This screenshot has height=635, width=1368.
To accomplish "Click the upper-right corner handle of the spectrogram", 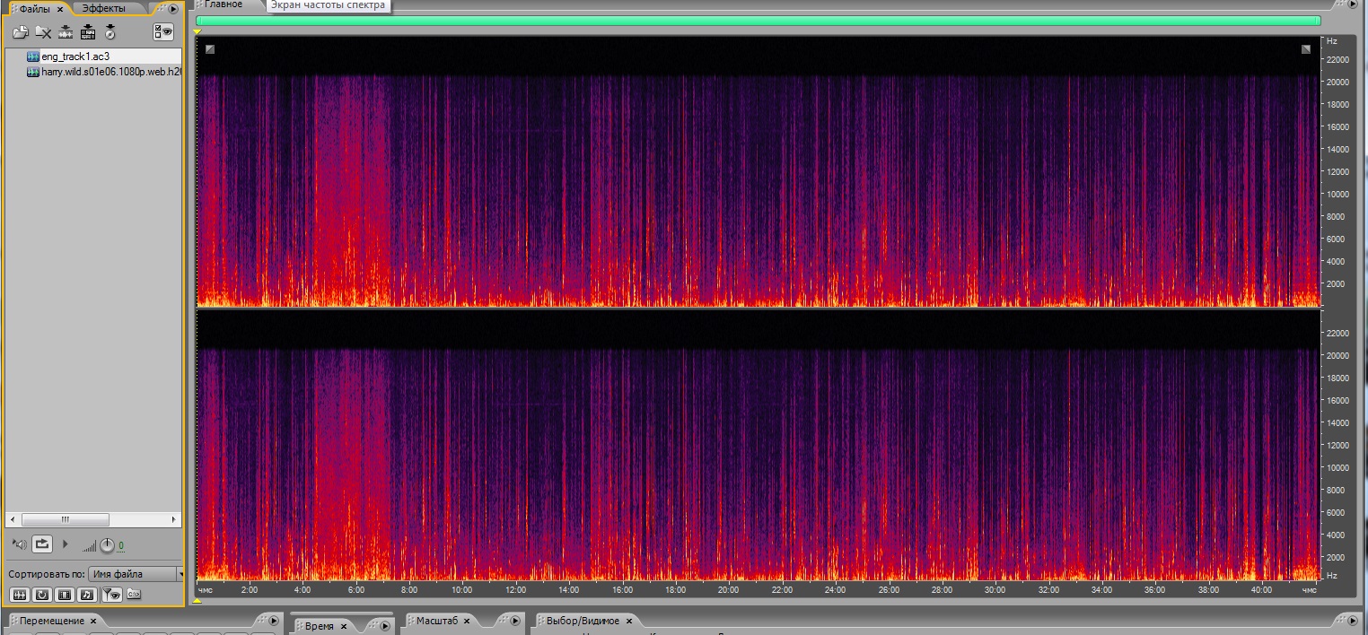I will tap(1306, 49).
